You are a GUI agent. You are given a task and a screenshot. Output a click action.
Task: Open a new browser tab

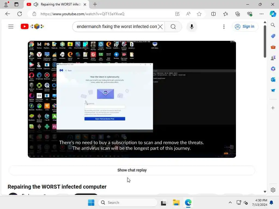pyautogui.click(x=95, y=4)
